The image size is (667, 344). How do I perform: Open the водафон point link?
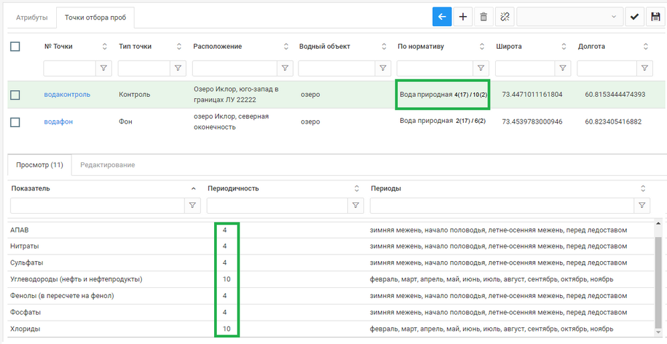58,122
